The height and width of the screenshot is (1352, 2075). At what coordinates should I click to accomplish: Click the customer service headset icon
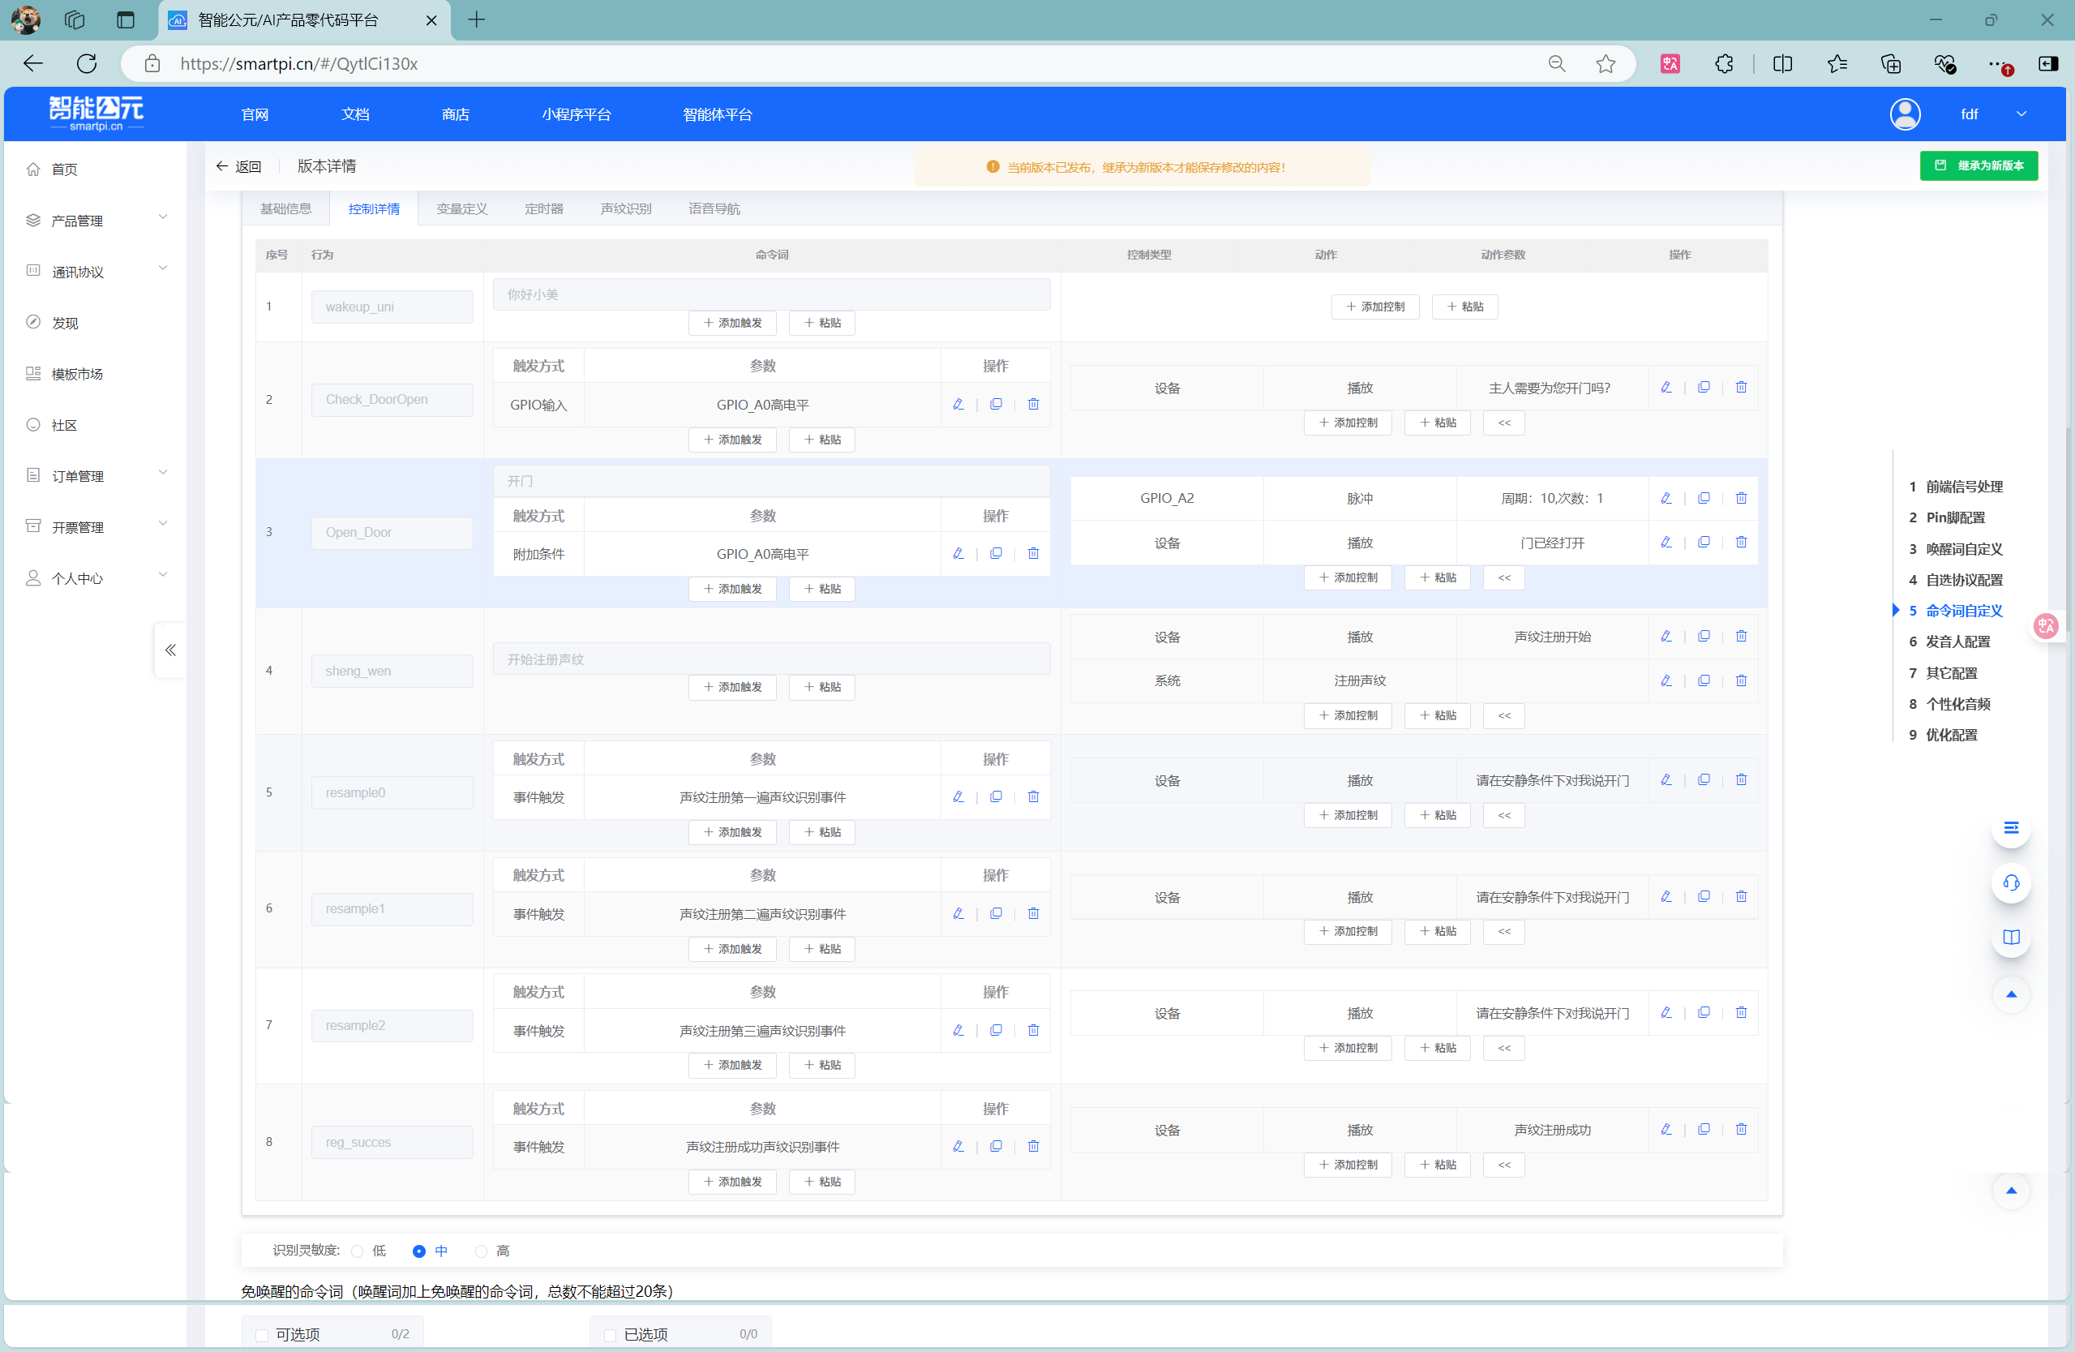coord(2010,882)
